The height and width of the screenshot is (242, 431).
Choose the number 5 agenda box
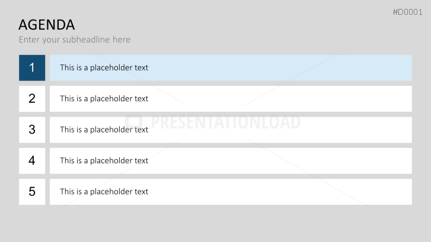(x=32, y=192)
